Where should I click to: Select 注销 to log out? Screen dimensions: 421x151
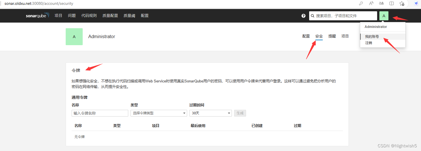pyautogui.click(x=383, y=43)
